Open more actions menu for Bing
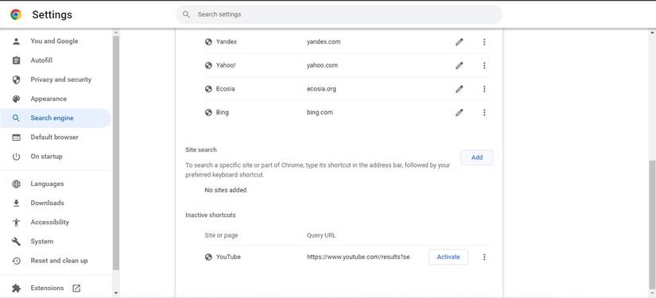 coord(484,112)
